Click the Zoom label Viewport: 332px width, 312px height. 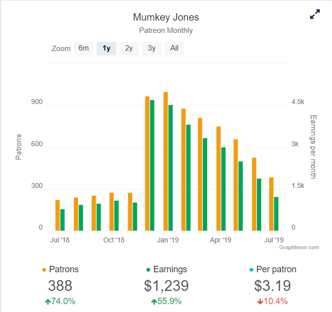61,49
